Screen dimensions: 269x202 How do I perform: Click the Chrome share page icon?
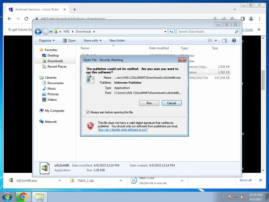(224, 19)
